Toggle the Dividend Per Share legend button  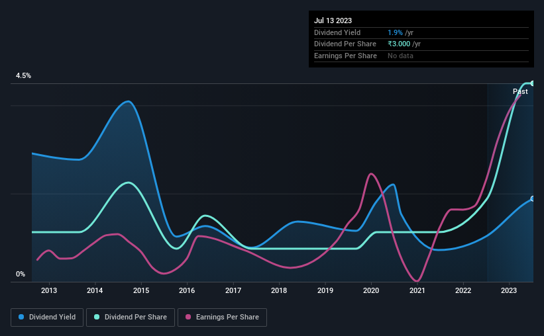[131, 317]
